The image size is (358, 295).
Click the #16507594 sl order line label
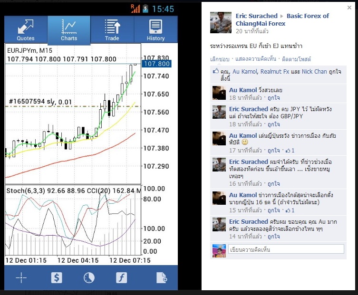(x=40, y=102)
